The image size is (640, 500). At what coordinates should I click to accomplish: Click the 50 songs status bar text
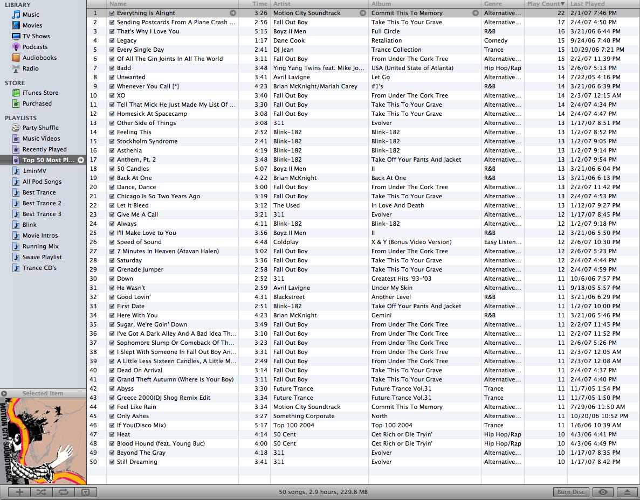click(x=324, y=492)
